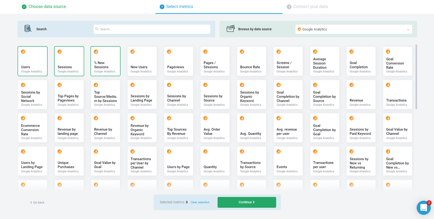434x219 pixels.
Task: Click the Google Analytics icon on the Events card
Action: click(278, 151)
